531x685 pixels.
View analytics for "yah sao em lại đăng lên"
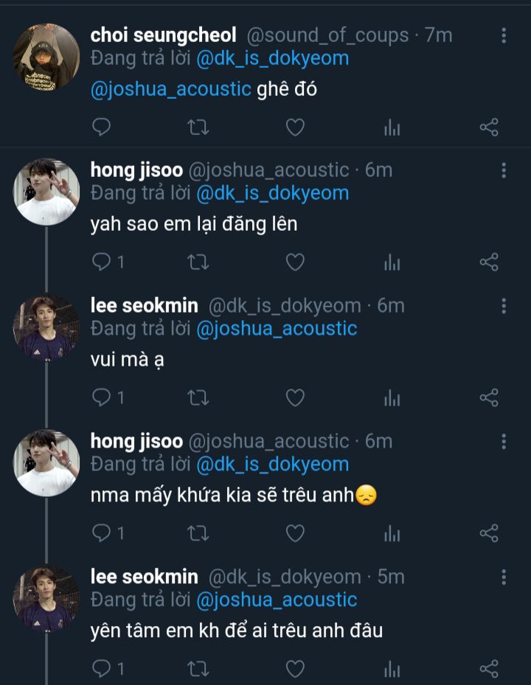[392, 262]
